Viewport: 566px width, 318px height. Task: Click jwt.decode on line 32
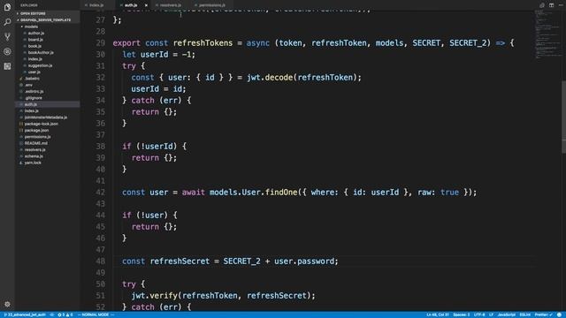click(x=270, y=77)
